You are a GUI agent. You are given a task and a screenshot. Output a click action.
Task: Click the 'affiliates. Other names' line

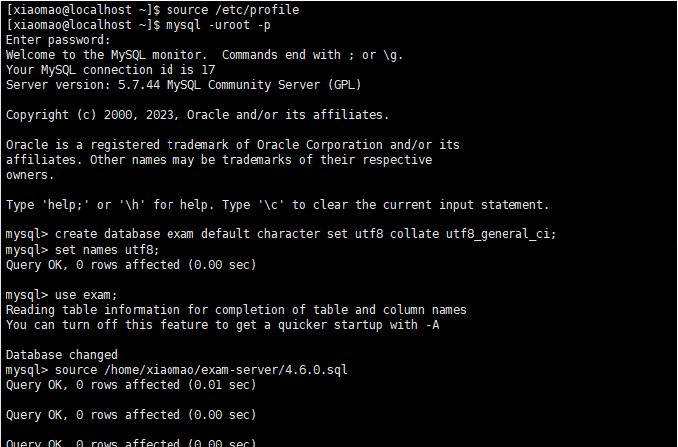(x=218, y=160)
